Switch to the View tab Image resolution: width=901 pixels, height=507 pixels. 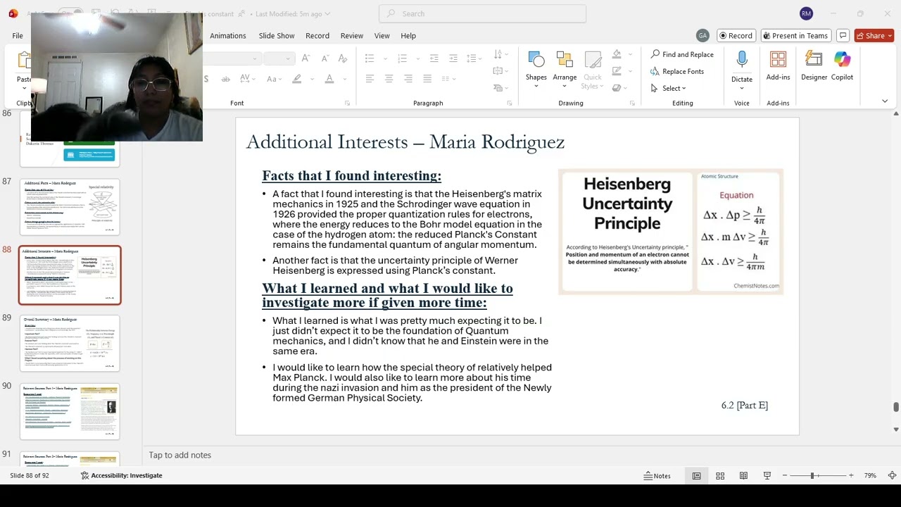(x=382, y=36)
